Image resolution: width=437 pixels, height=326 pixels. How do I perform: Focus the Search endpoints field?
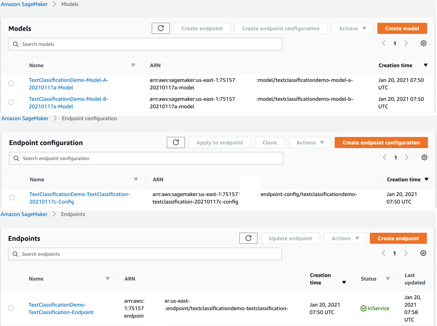pos(145,254)
